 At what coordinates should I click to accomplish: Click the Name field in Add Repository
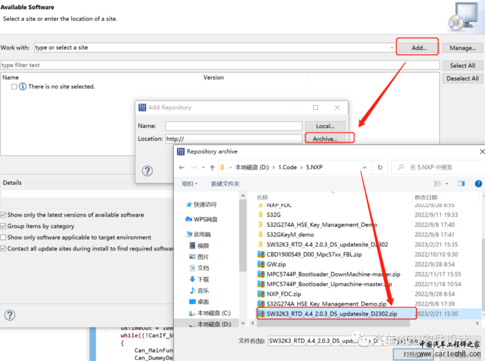tap(234, 126)
